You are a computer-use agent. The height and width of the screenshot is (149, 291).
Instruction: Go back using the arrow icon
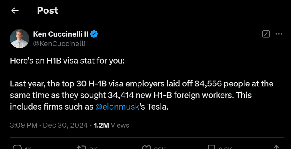[15, 11]
